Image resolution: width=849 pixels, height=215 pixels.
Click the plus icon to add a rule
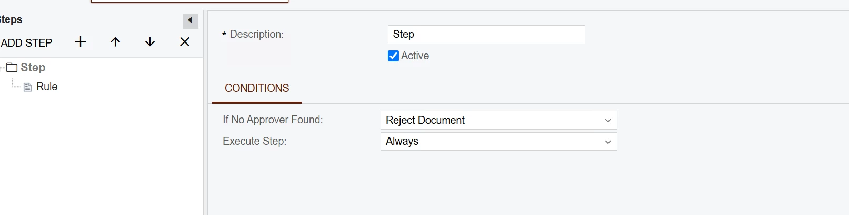[81, 42]
